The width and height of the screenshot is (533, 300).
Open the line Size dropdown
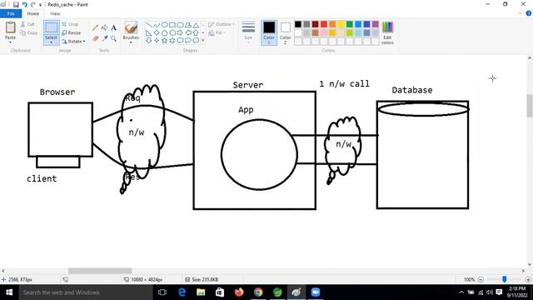[x=248, y=32]
